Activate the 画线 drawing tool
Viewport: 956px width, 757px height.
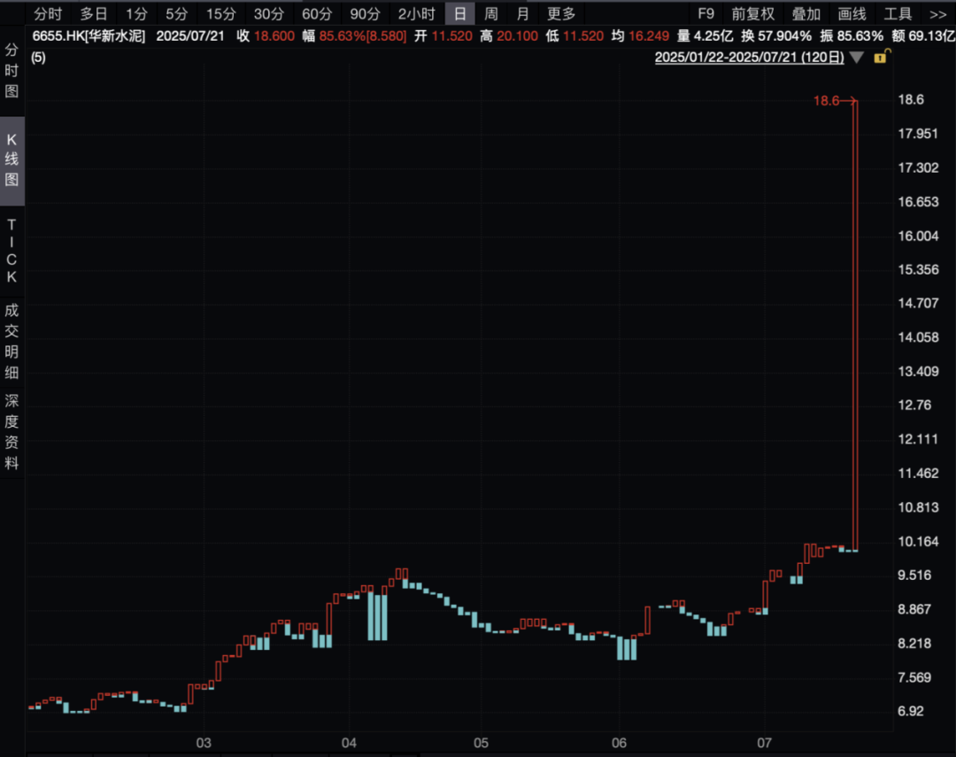[x=852, y=14]
